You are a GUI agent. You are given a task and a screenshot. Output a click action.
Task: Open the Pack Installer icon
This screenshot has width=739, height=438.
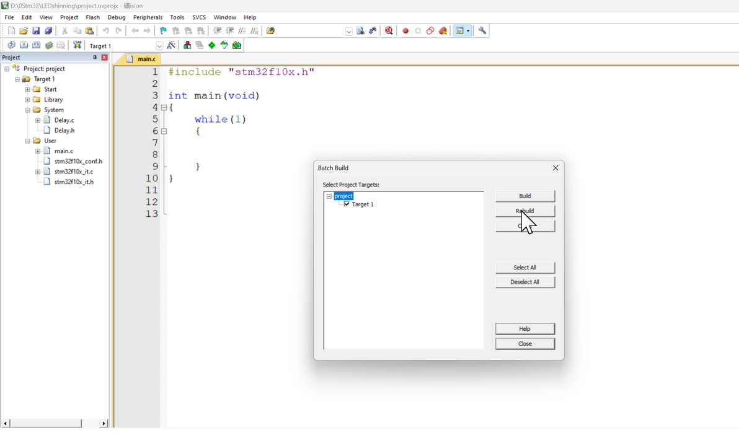(237, 45)
